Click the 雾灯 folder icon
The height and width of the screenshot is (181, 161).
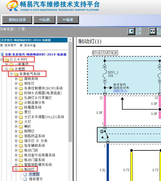point(21,112)
